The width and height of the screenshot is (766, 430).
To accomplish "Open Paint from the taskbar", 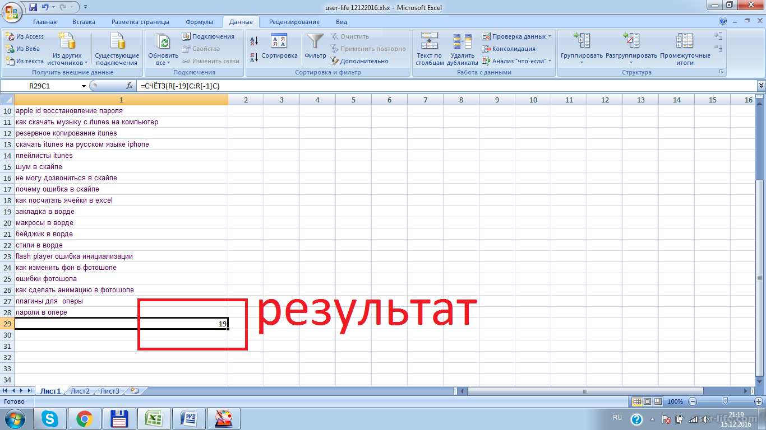I will [224, 418].
